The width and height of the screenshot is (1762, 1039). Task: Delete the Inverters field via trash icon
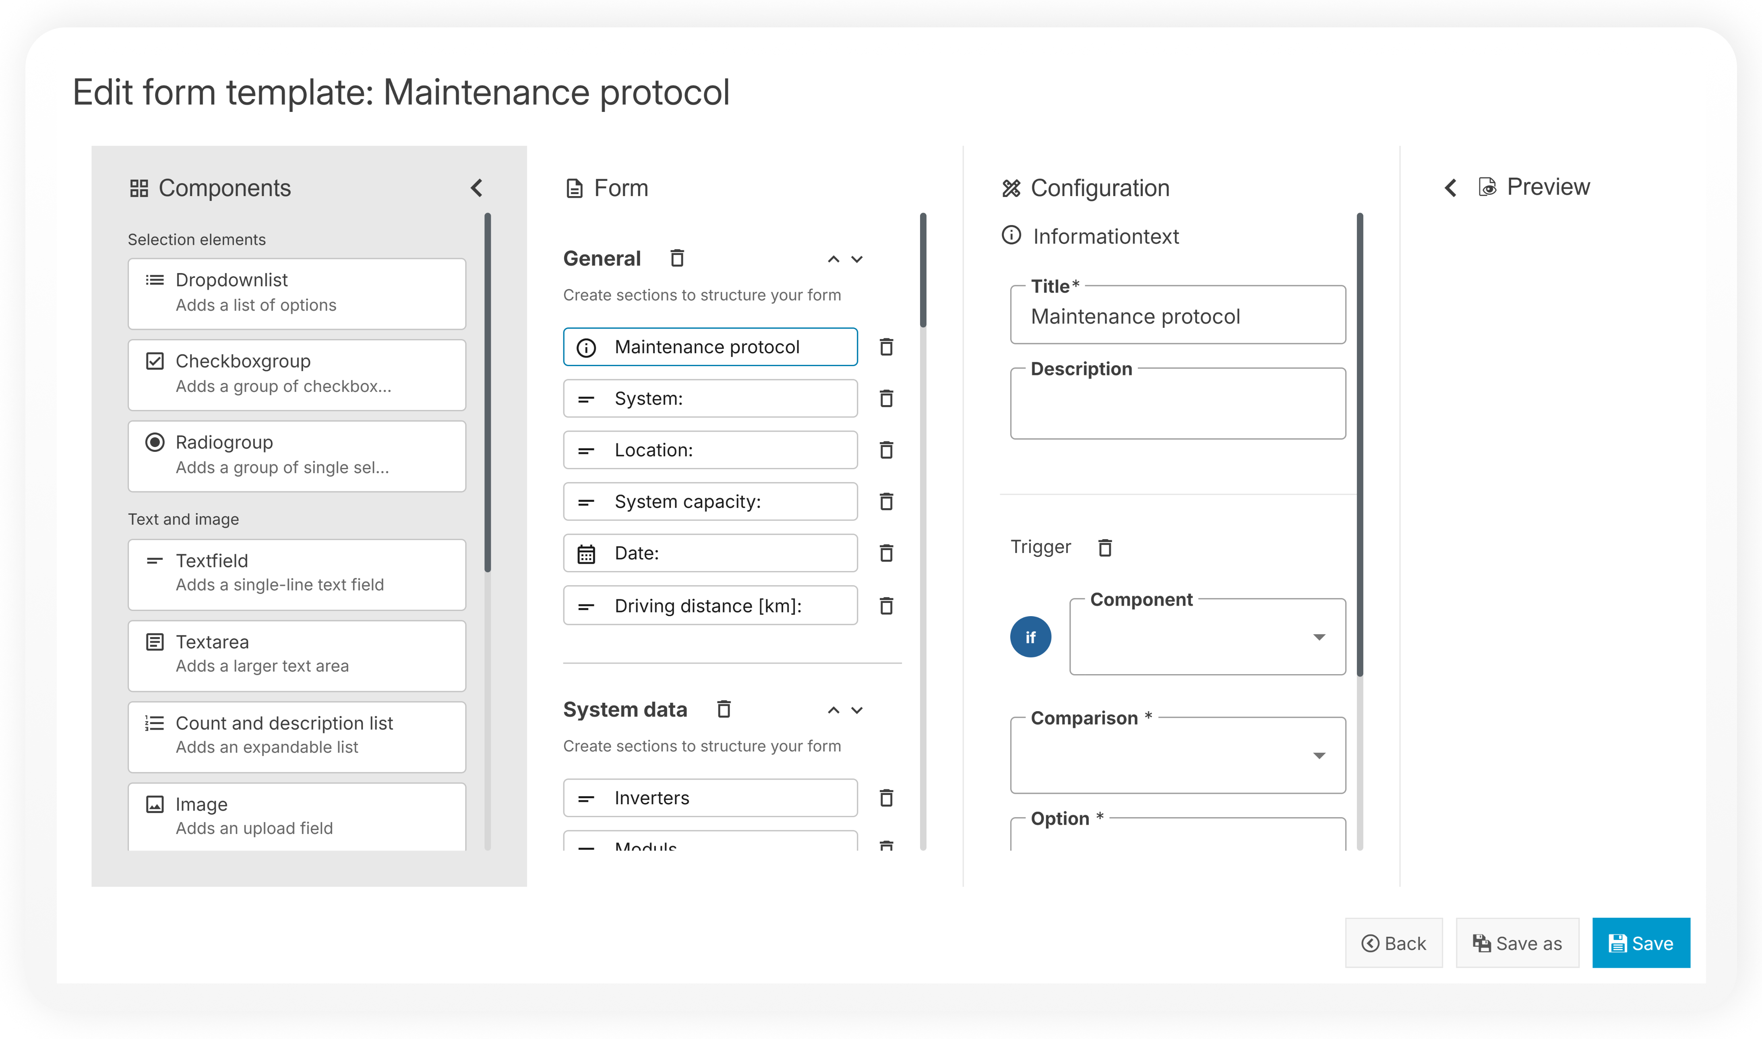(886, 797)
